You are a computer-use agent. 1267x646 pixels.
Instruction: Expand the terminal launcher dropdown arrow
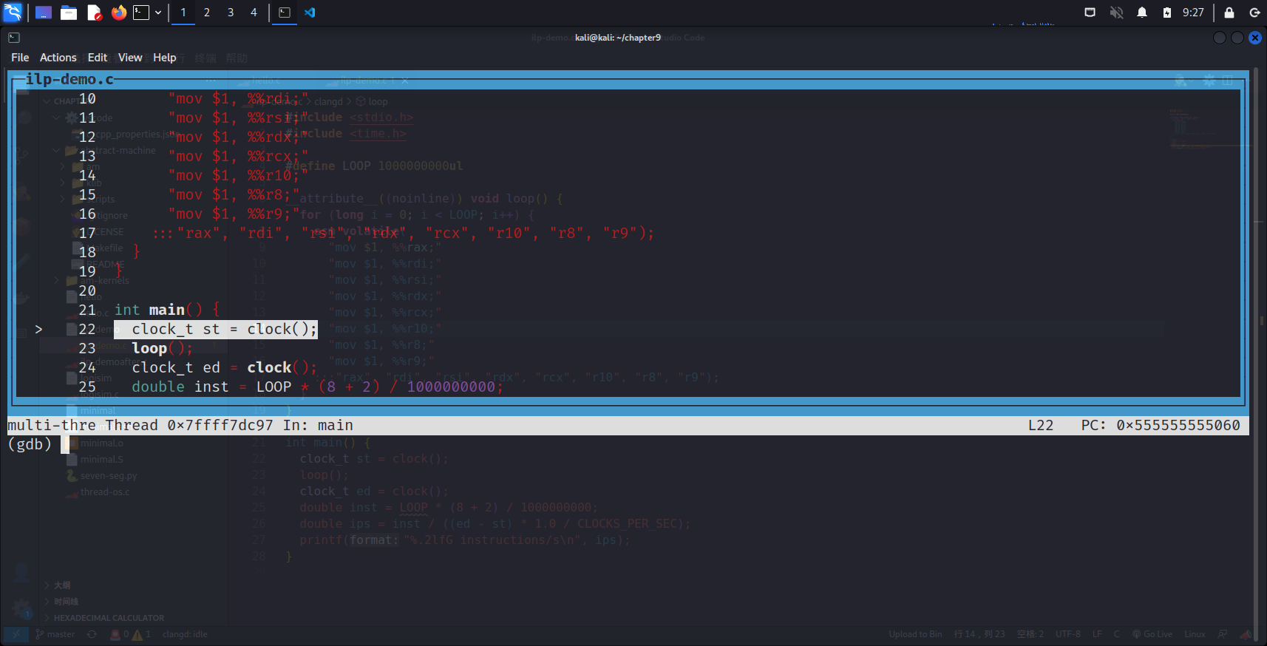pyautogui.click(x=158, y=13)
